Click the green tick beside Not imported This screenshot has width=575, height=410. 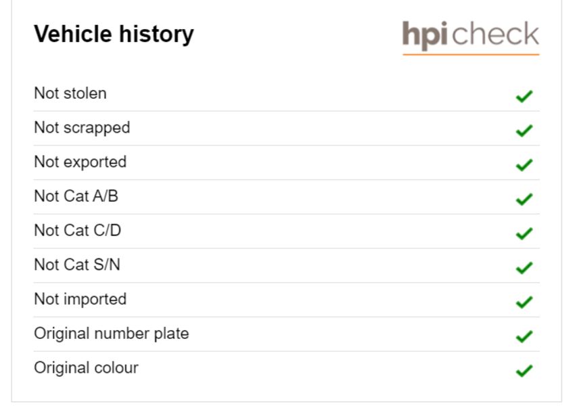(524, 302)
